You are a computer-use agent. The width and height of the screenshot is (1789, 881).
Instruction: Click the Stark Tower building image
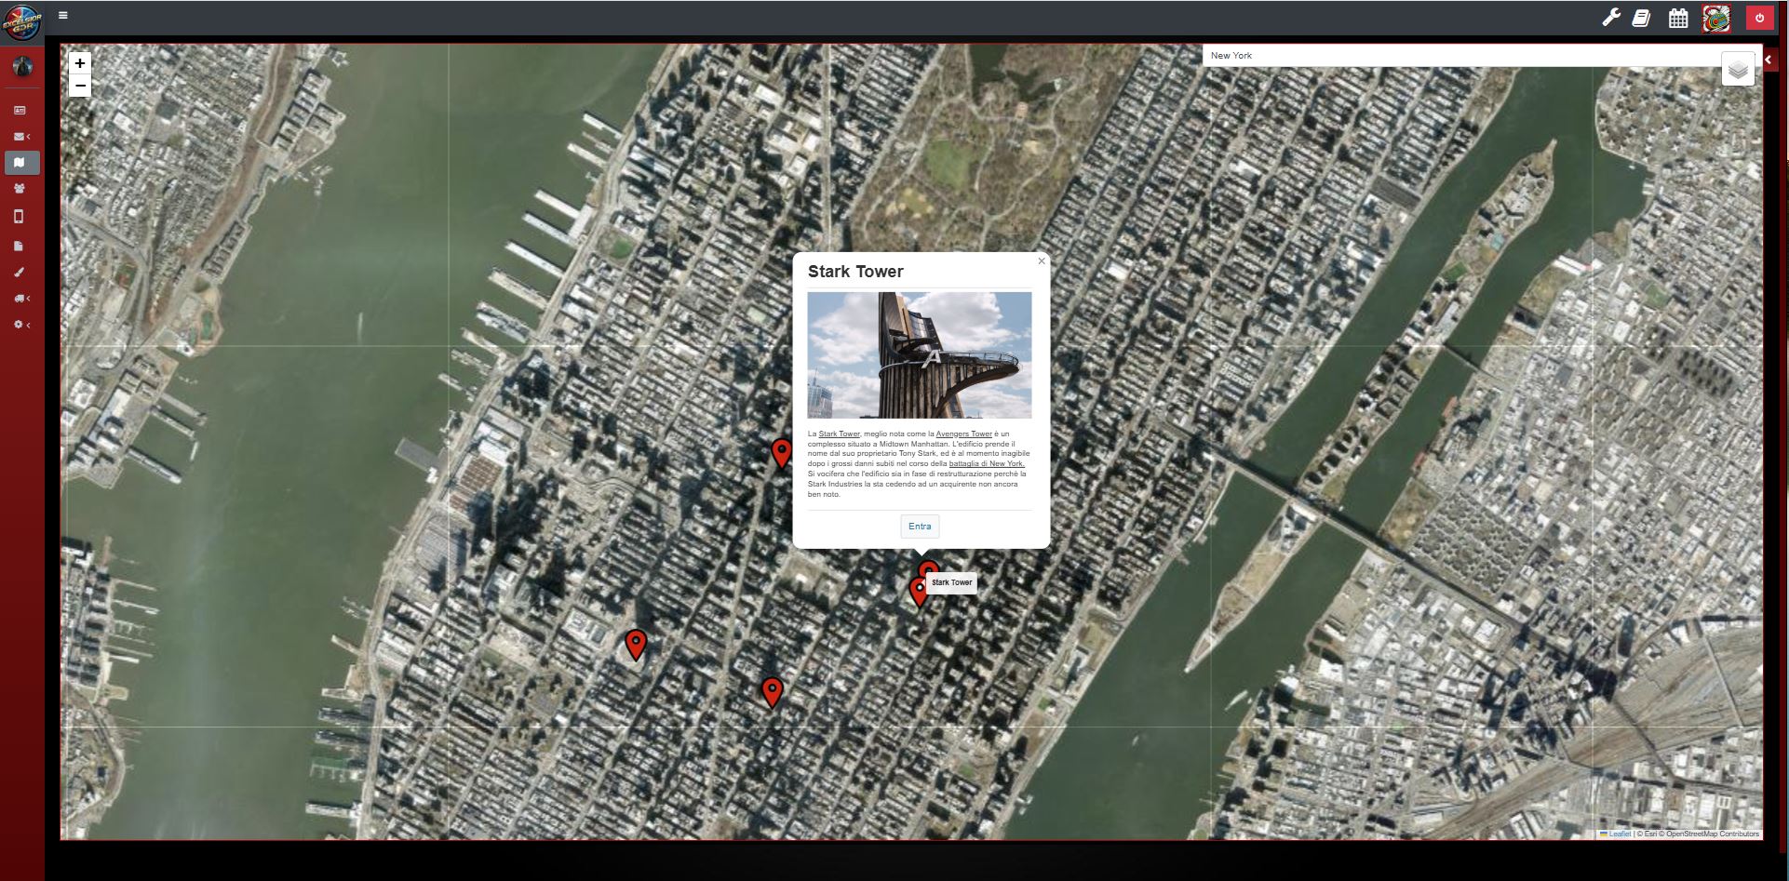click(x=920, y=355)
